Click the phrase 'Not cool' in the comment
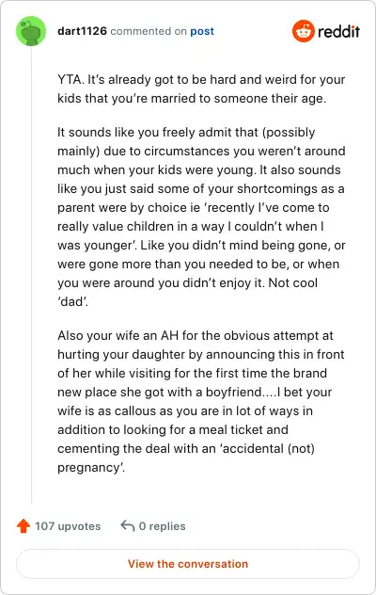This screenshot has height=595, width=376. [x=293, y=282]
